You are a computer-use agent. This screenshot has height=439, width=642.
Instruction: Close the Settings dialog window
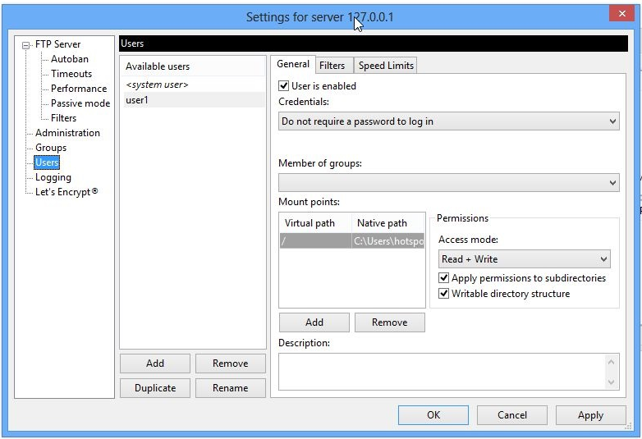(621, 14)
